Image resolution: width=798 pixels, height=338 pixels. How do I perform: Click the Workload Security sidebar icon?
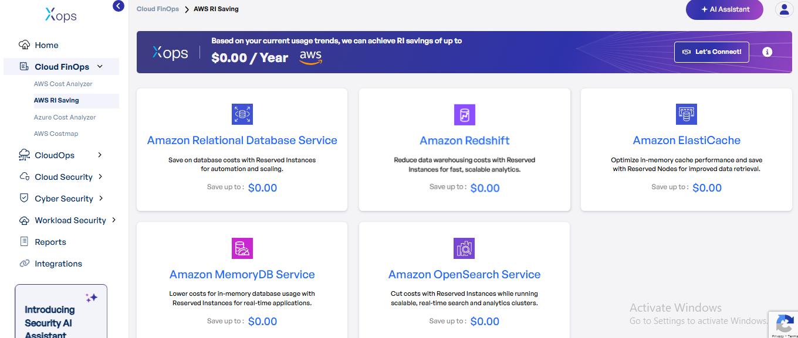pyautogui.click(x=24, y=220)
